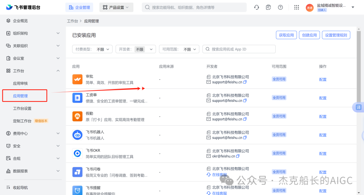Click the 工资单 app icon

[77, 98]
